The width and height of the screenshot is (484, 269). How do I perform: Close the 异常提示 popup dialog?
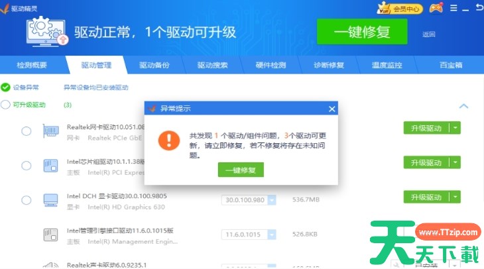click(x=332, y=109)
